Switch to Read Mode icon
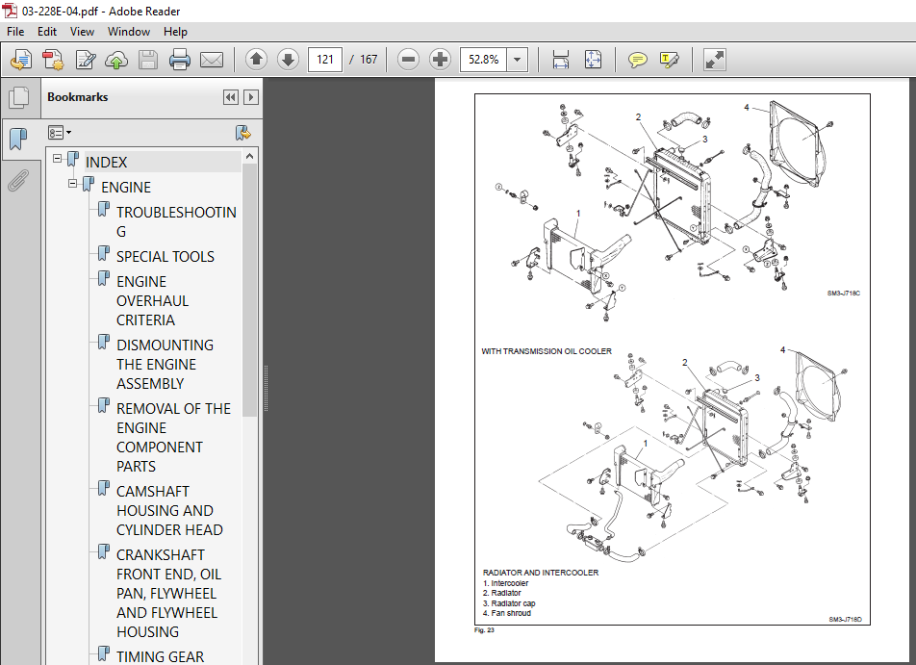Screen dimensions: 916x665 pos(715,60)
